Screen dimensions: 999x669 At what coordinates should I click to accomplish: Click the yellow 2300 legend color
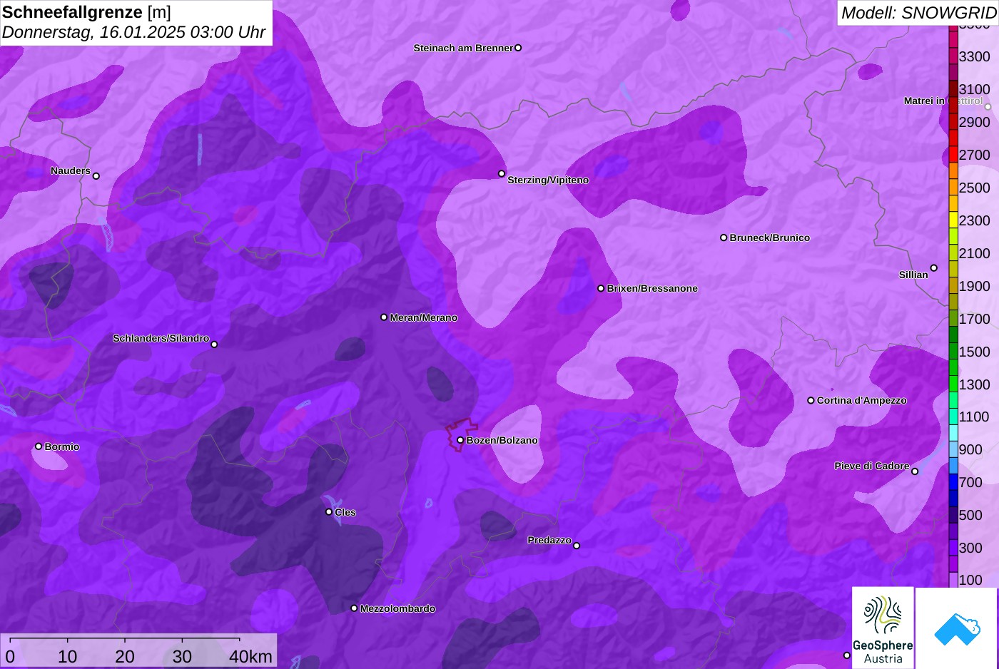coord(953,220)
